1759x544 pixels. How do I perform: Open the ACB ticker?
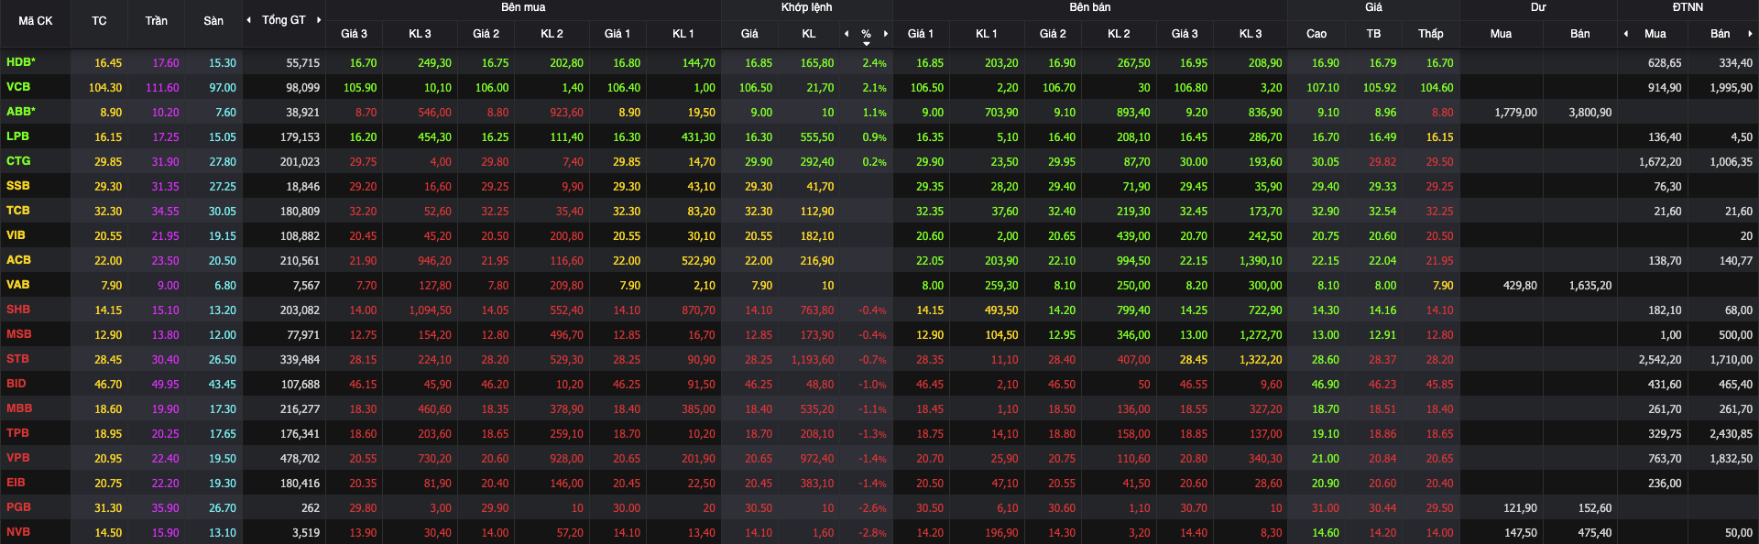coord(18,260)
